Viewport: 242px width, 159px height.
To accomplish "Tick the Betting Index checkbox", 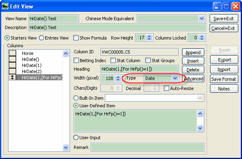I will 76,61.
